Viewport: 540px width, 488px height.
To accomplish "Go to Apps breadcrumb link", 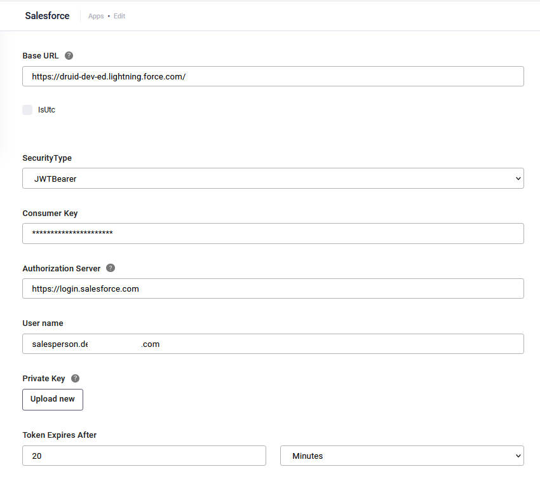I will click(96, 16).
